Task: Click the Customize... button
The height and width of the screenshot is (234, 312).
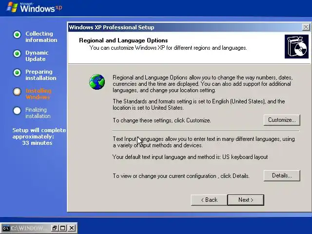Action: (x=282, y=120)
